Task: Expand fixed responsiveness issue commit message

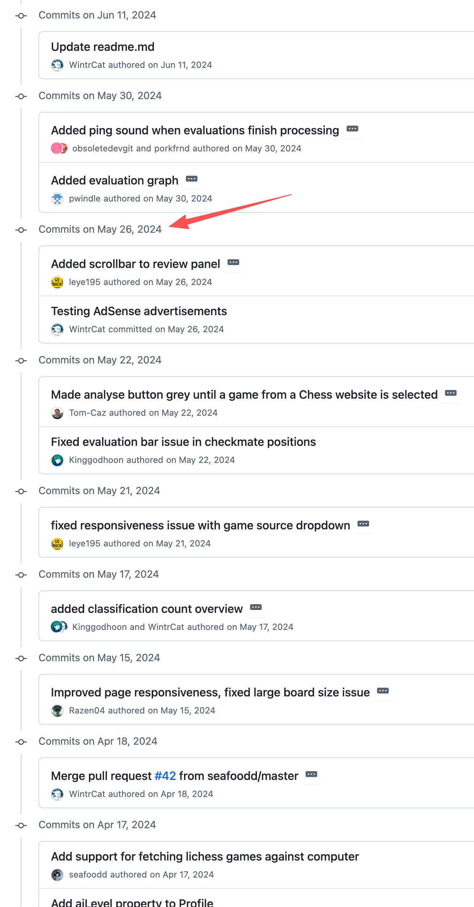Action: point(363,524)
